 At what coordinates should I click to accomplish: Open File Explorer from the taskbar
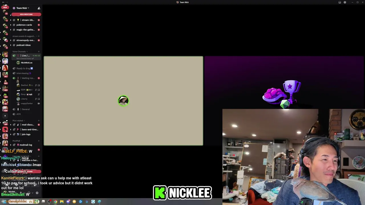[62, 202]
